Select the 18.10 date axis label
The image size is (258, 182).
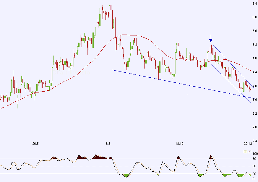point(179,144)
